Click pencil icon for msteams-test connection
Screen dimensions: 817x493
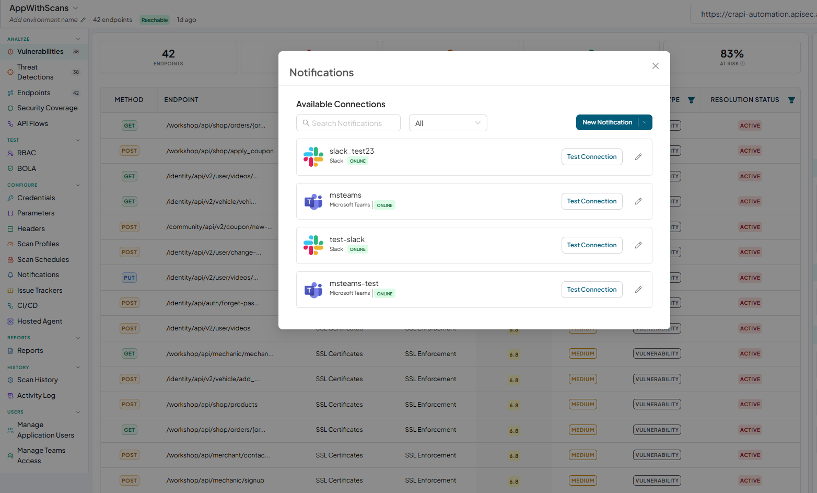click(638, 290)
